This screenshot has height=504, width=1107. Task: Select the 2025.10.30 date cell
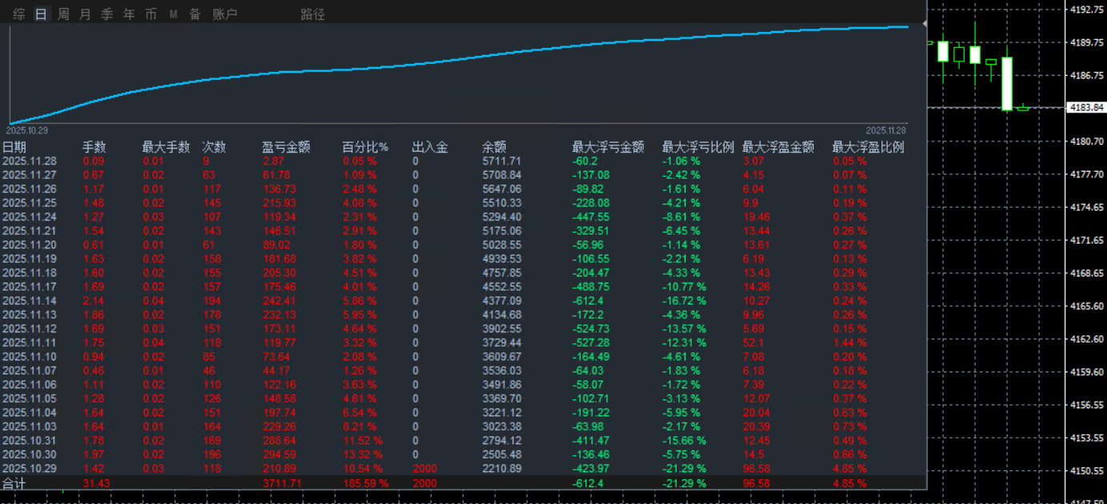(30, 454)
